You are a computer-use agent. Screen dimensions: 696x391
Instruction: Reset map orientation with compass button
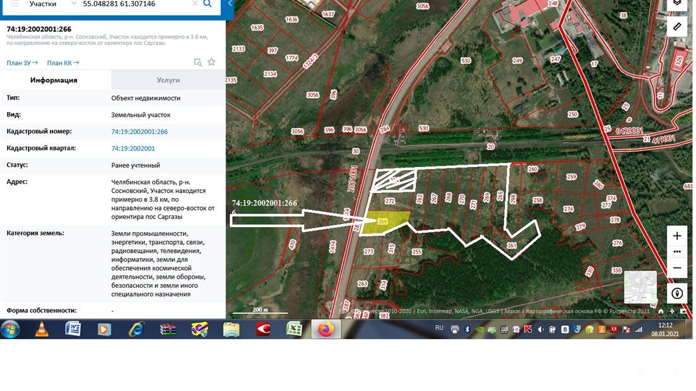point(677,294)
